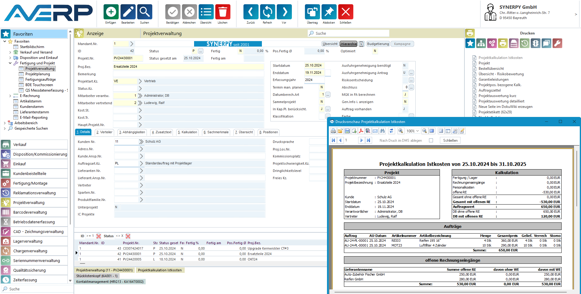Viewport: 581px width, 294px height.
Task: Click the Abdocken pin icon
Action: 329,12
